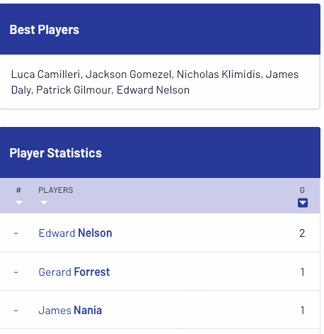Select the PLAYERS column header label
Viewport: 324px width, 334px height.
[x=56, y=190]
